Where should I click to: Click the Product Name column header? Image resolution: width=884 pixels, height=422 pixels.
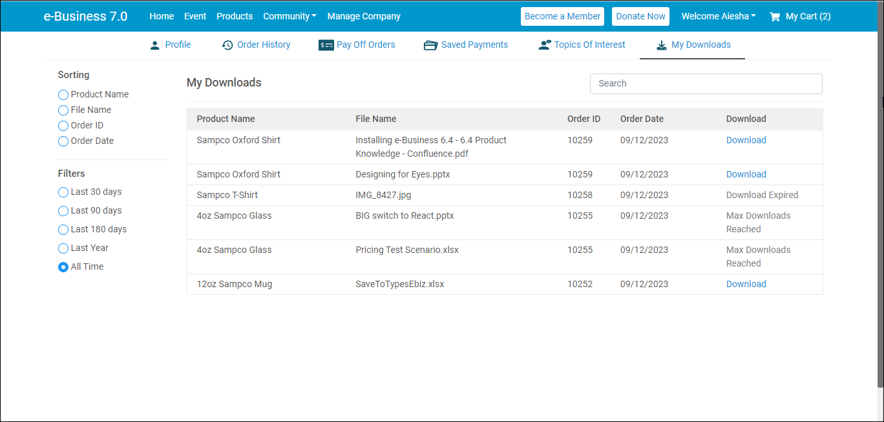click(226, 119)
